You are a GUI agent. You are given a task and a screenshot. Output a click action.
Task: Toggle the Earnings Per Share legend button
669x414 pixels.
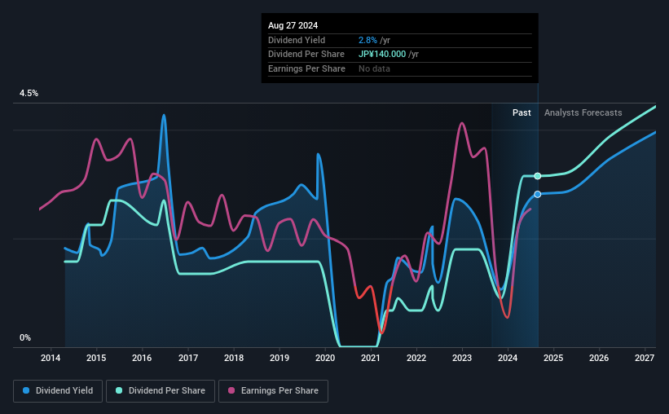[x=273, y=391]
